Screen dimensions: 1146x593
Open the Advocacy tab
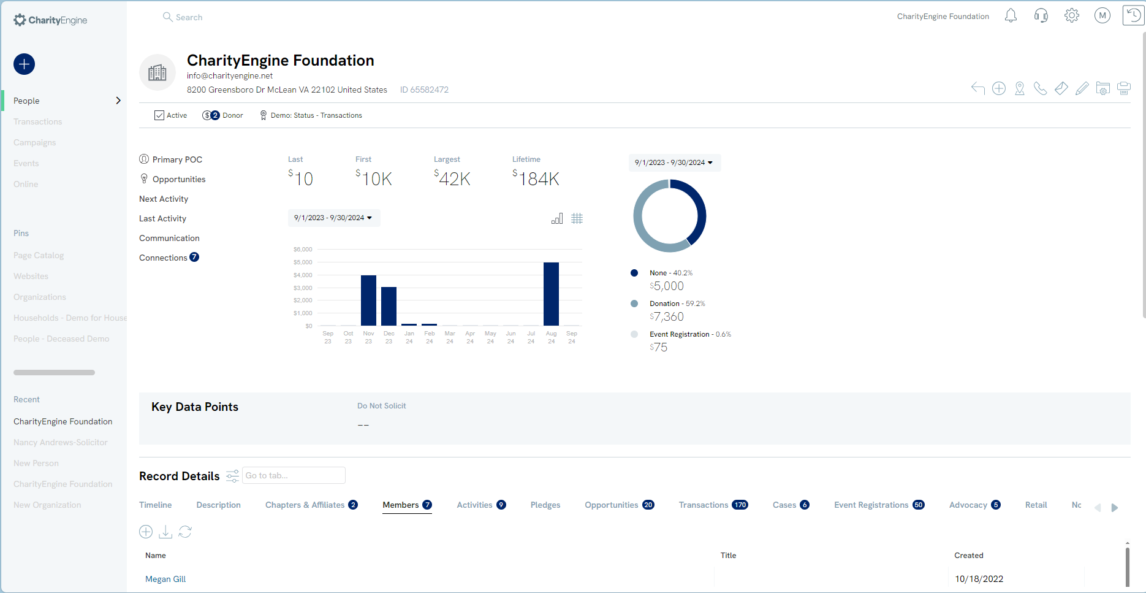click(975, 505)
